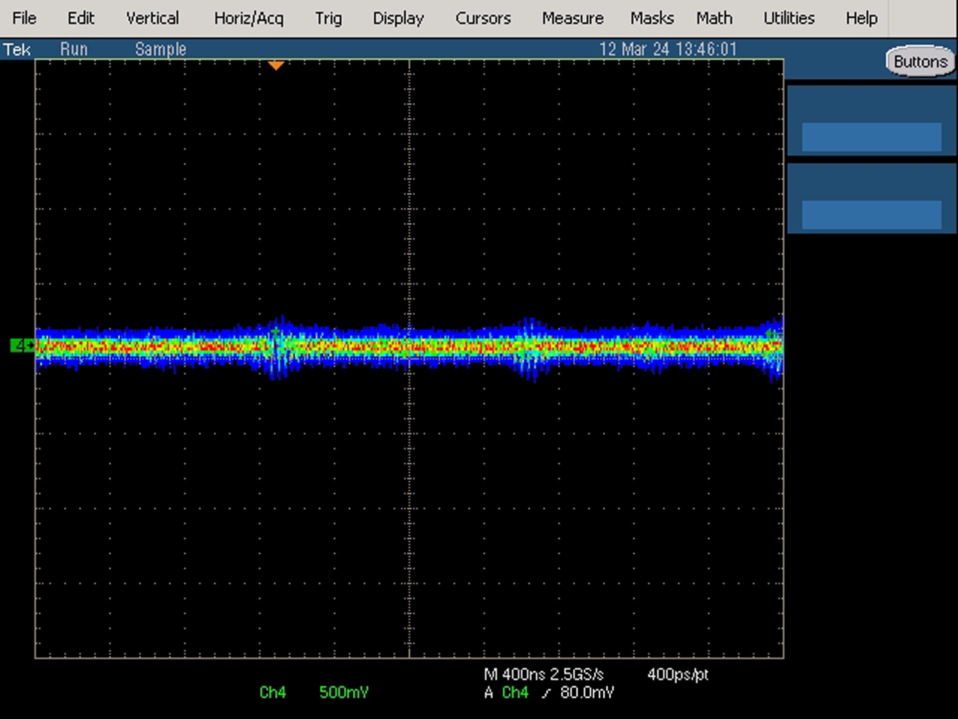This screenshot has width=958, height=719.
Task: Open the Masks menu
Action: pyautogui.click(x=652, y=18)
